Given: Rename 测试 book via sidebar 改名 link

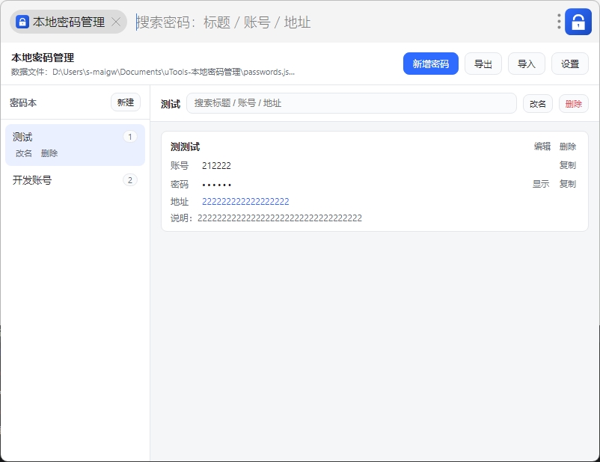Looking at the screenshot, I should tap(24, 153).
